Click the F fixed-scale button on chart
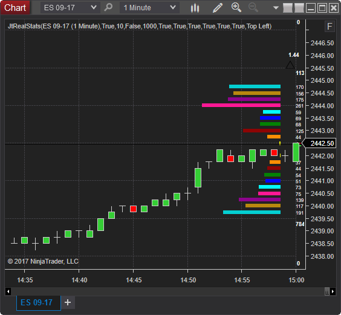 [330, 27]
